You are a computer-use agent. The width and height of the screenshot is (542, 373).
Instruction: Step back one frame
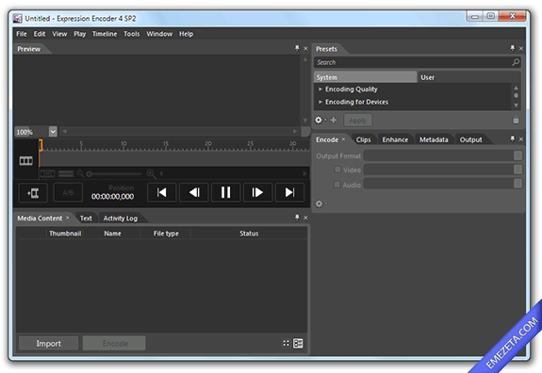point(194,192)
